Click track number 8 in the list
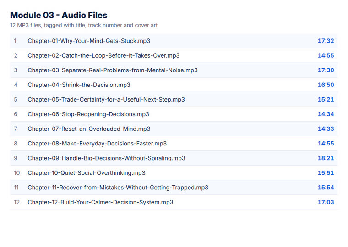The image size is (348, 247). point(16,143)
